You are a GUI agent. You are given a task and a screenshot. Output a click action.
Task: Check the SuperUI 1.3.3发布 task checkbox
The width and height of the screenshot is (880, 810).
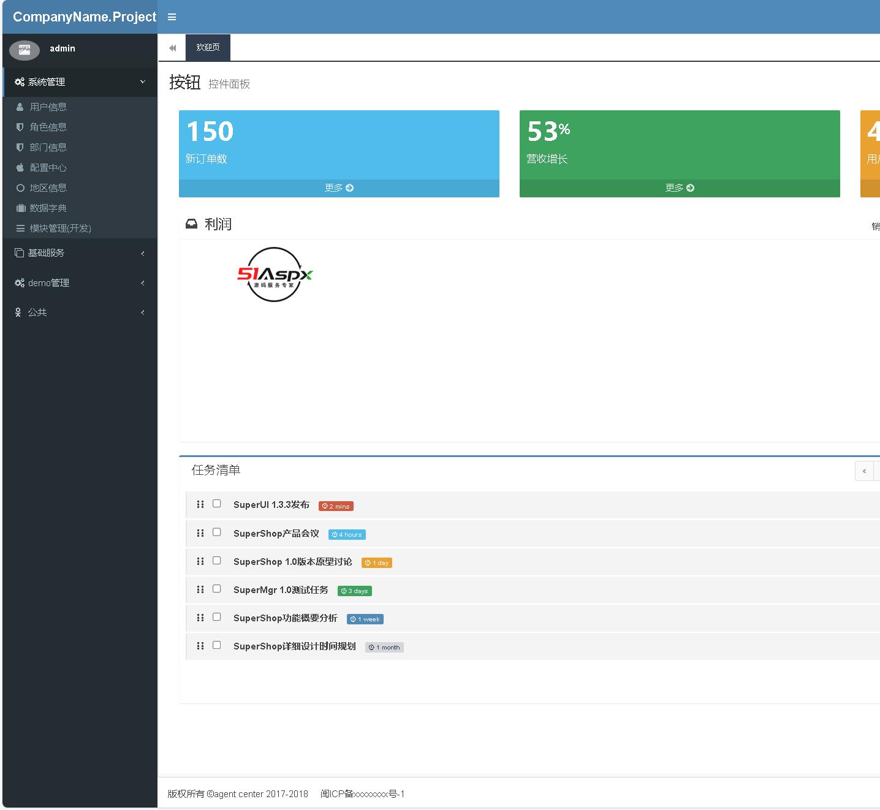pyautogui.click(x=217, y=504)
